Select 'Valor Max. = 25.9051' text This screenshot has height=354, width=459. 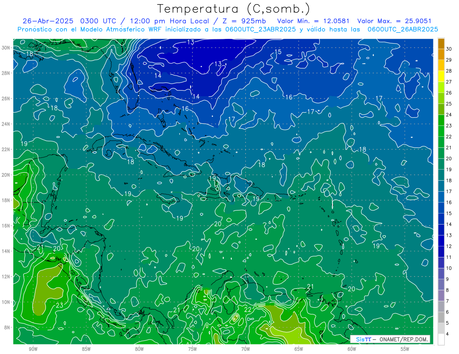pos(394,21)
